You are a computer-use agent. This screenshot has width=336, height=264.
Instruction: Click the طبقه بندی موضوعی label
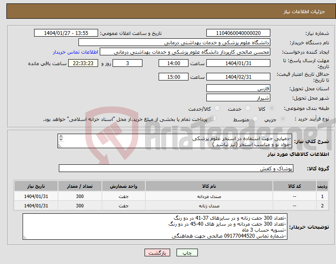(307, 109)
